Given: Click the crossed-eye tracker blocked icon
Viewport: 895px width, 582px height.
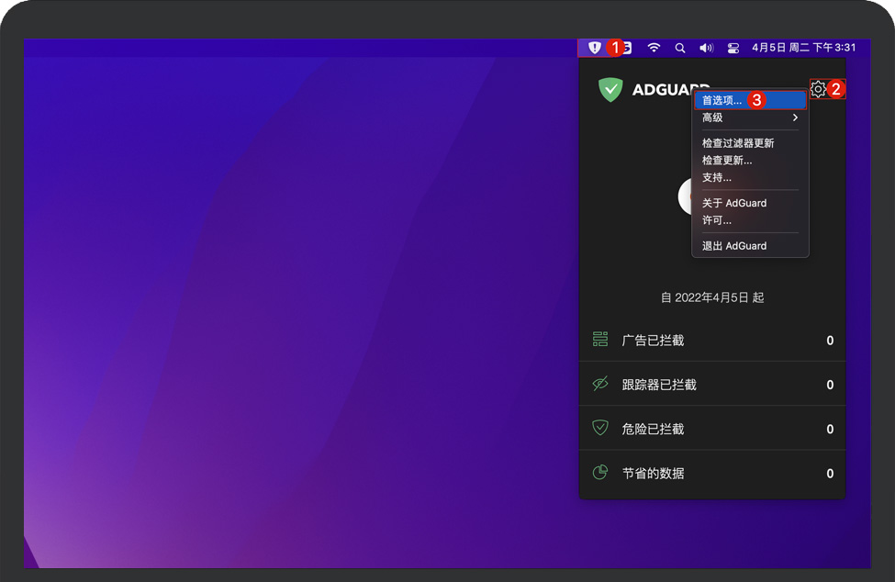Looking at the screenshot, I should click(600, 385).
